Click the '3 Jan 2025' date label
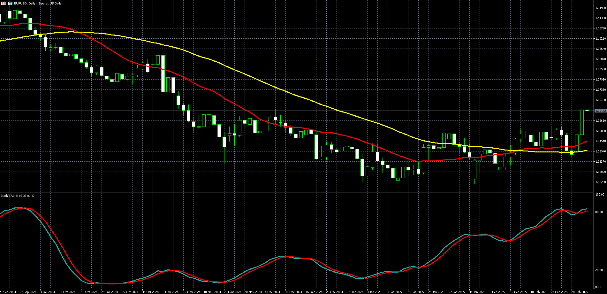Viewport: 607px width, 294px height. [x=374, y=292]
